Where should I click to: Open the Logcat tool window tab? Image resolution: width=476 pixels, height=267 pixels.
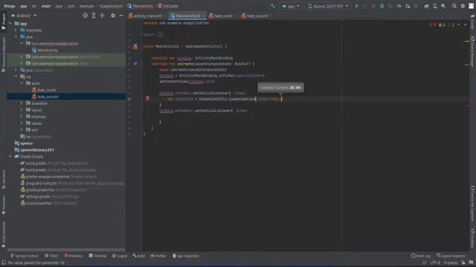(120, 256)
